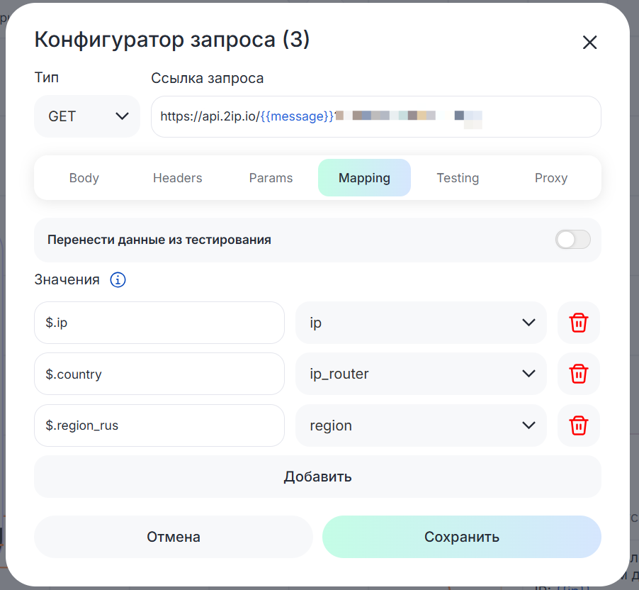Select the Testing tab
639x590 pixels.
(458, 178)
